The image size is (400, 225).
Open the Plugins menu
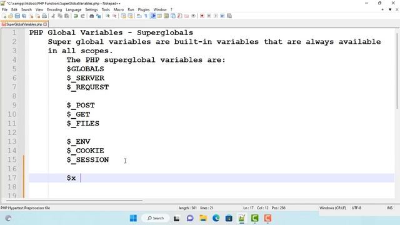coord(144,9)
